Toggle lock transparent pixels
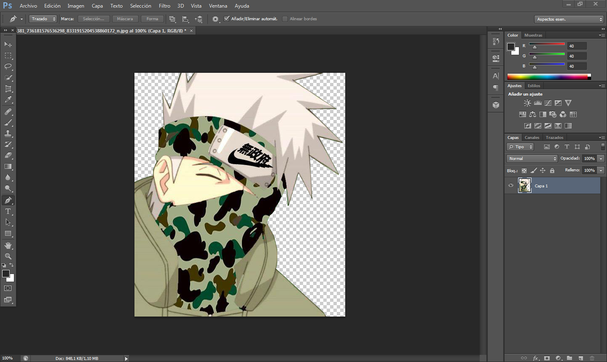The image size is (607, 362). pos(524,170)
